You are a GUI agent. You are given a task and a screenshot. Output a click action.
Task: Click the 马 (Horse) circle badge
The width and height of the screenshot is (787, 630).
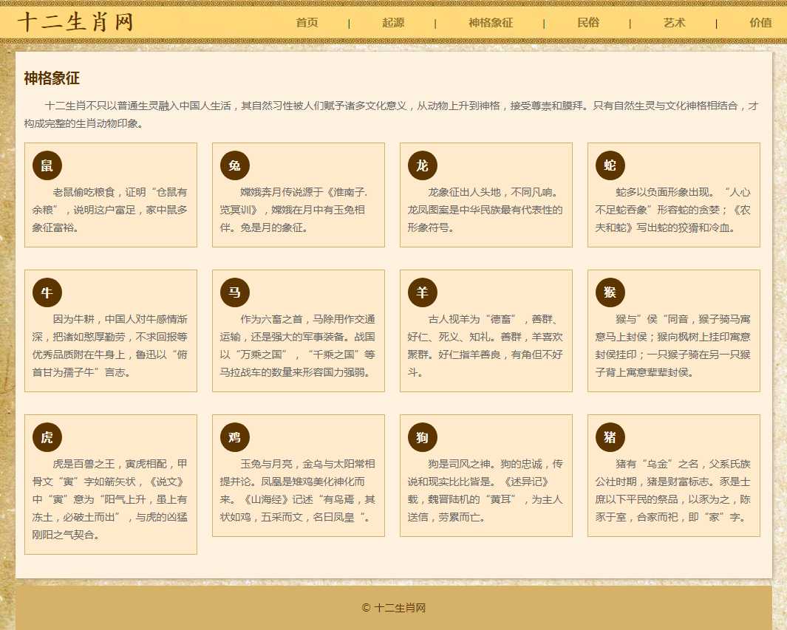[x=234, y=292]
